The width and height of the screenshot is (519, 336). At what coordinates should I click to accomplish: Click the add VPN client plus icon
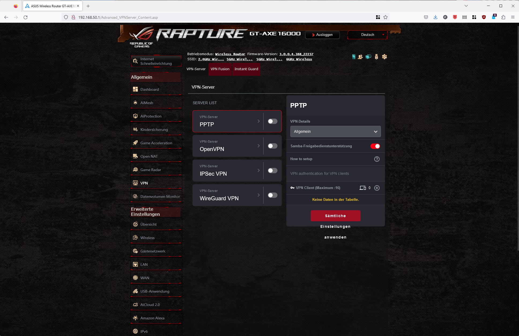(377, 188)
